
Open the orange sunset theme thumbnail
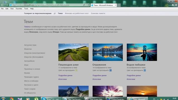(142, 91)
